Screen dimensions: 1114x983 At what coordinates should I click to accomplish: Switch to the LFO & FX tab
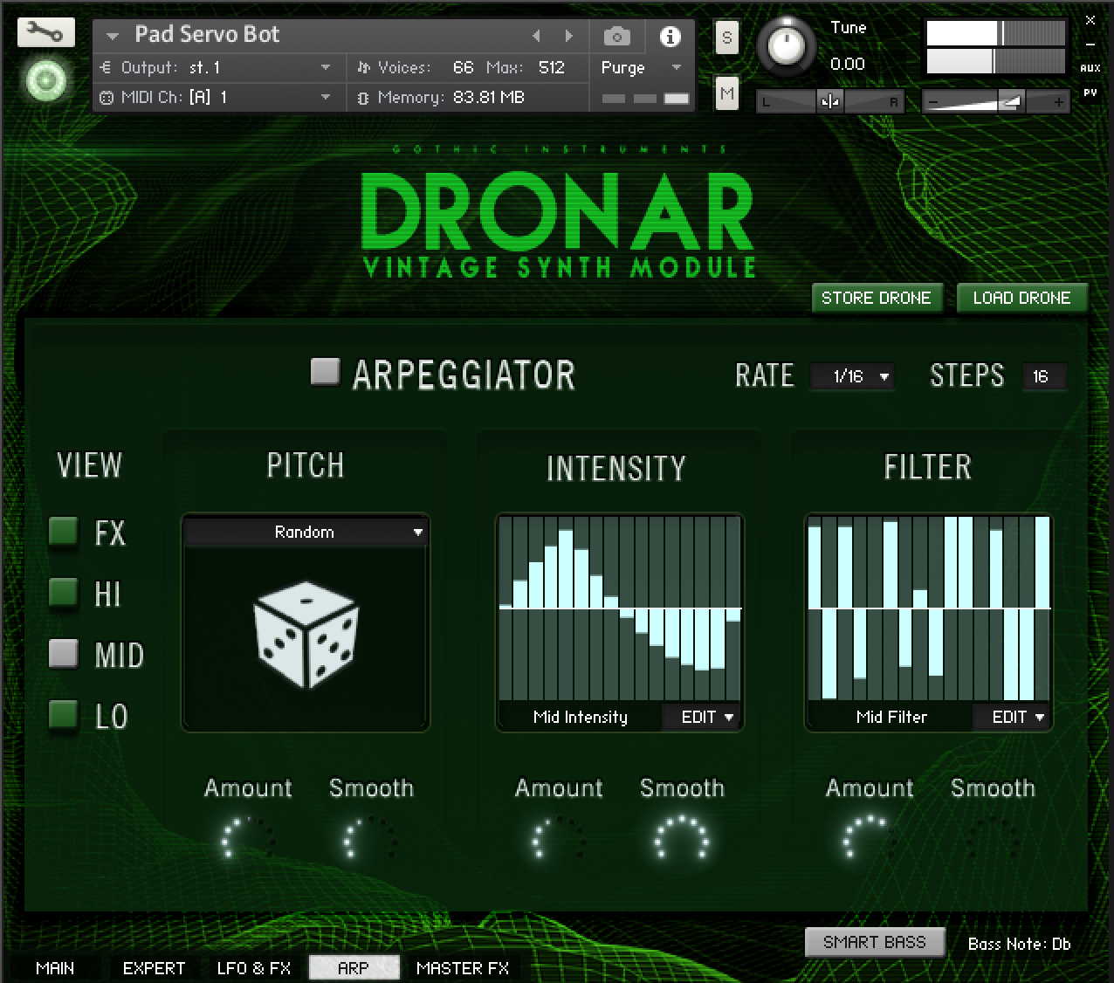coord(254,968)
